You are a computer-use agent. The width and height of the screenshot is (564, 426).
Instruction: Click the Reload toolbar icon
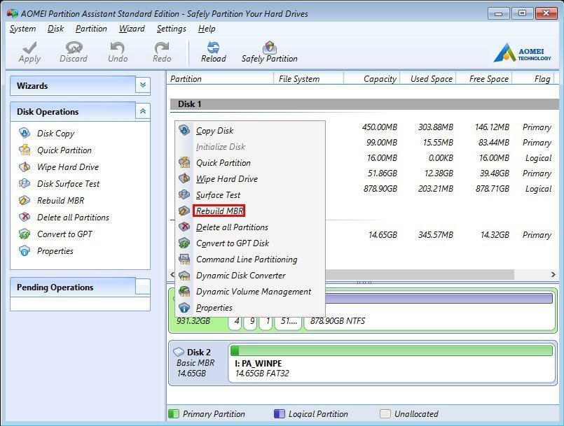click(x=213, y=48)
